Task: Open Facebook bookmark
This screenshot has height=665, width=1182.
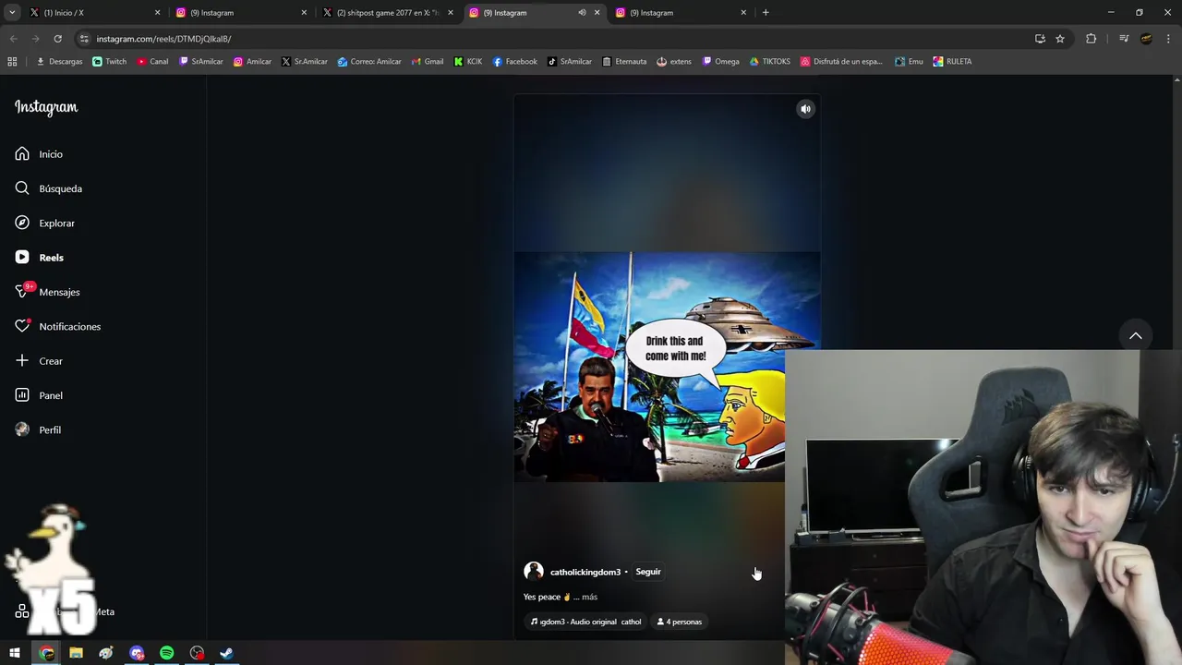Action: 514,62
